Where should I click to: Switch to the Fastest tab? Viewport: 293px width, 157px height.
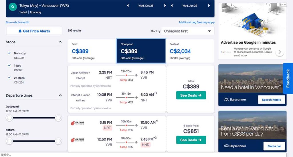[190, 51]
